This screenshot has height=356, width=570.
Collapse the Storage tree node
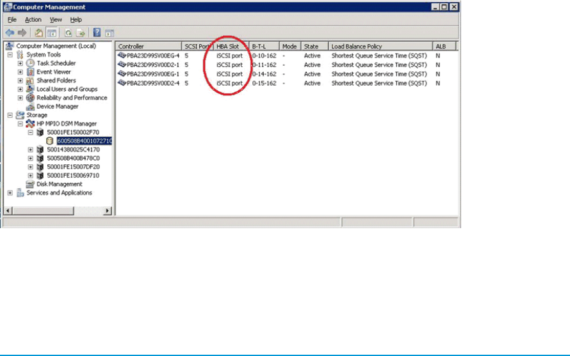(x=10, y=115)
